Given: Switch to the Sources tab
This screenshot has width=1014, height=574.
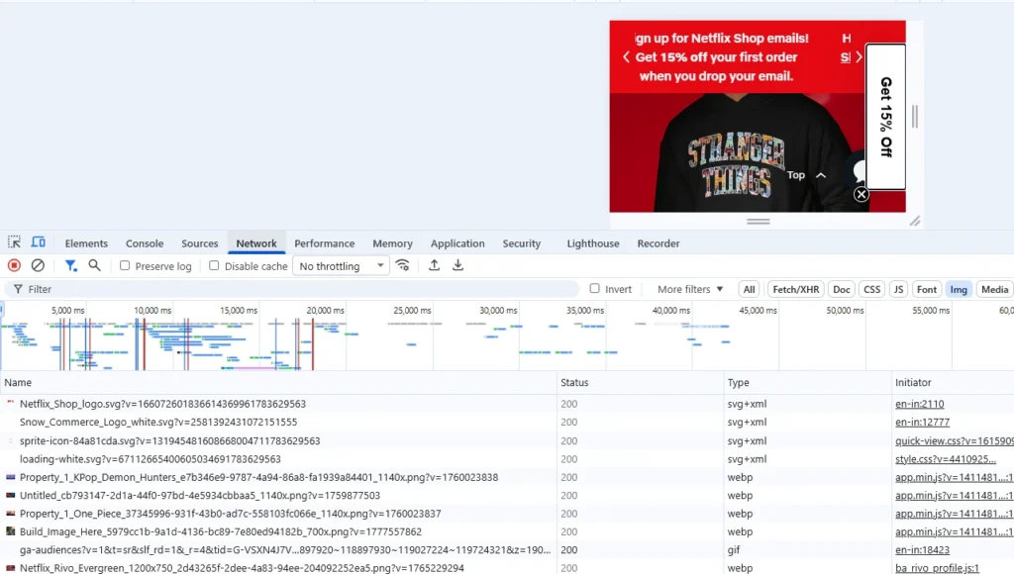Looking at the screenshot, I should point(200,243).
